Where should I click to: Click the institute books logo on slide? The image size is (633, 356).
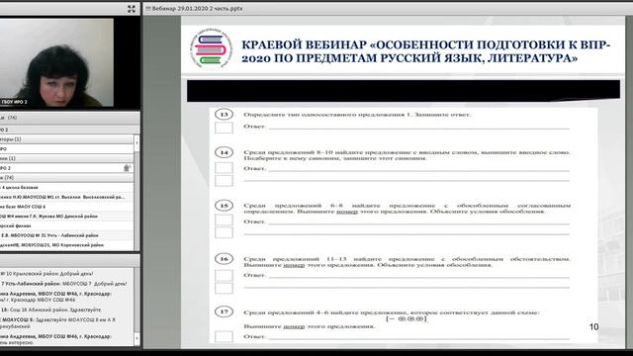pos(212,49)
